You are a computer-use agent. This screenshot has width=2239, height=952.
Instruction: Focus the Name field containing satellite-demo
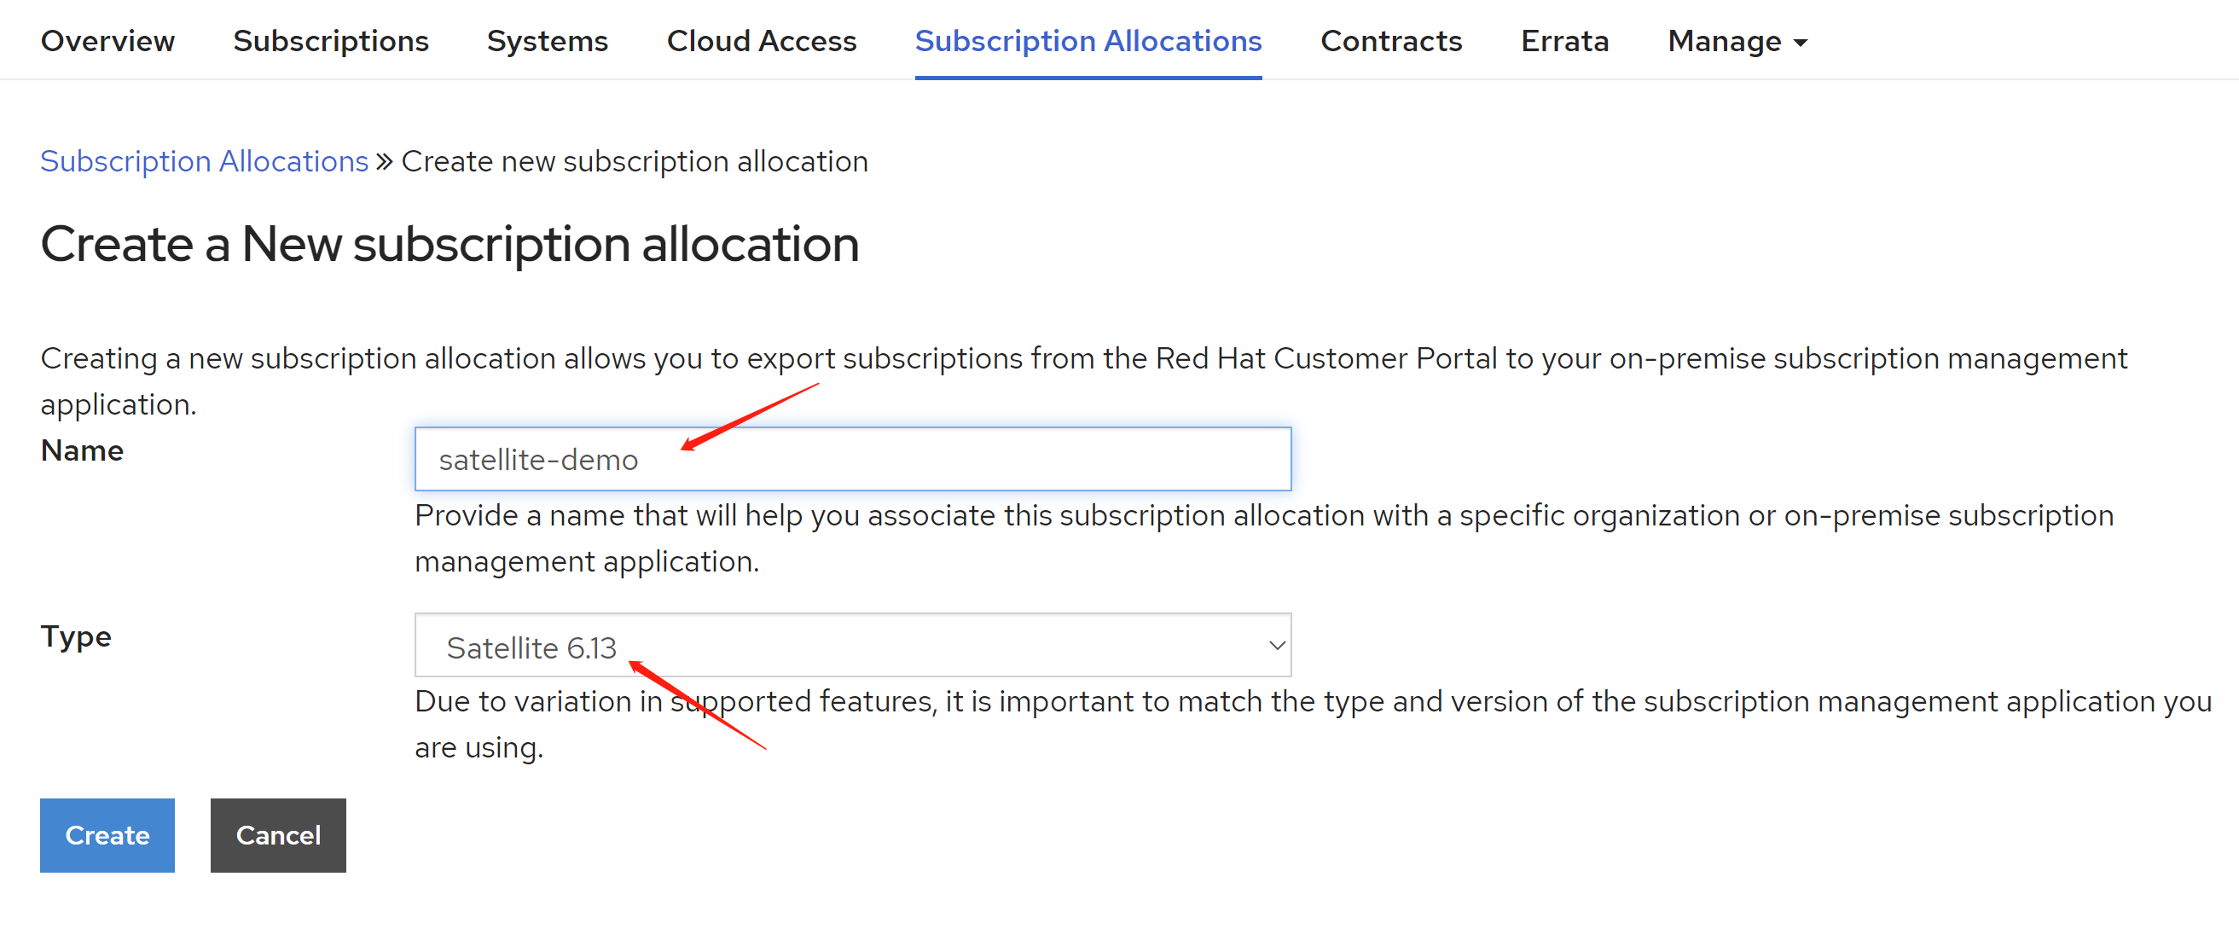852,459
